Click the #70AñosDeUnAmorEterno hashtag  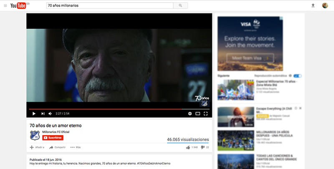click(x=154, y=164)
